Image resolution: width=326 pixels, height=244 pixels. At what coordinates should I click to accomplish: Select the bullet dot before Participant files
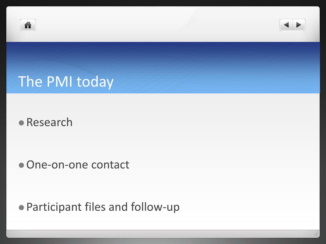coord(21,207)
